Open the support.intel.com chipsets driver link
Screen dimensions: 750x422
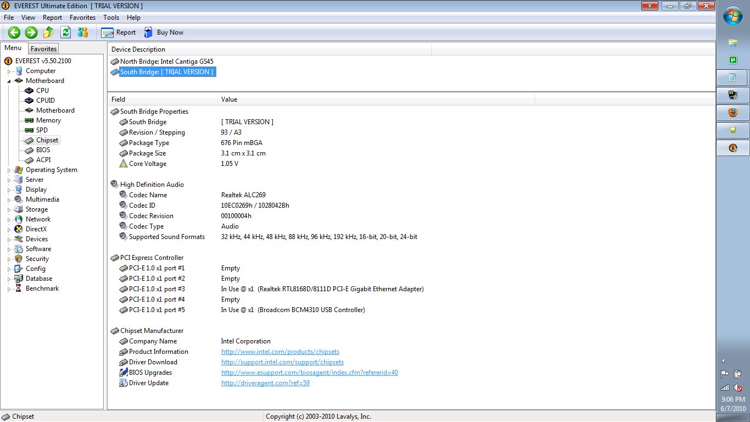[x=282, y=362]
